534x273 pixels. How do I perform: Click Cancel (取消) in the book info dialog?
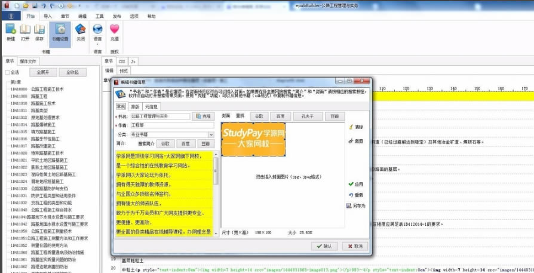pyautogui.click(x=355, y=246)
